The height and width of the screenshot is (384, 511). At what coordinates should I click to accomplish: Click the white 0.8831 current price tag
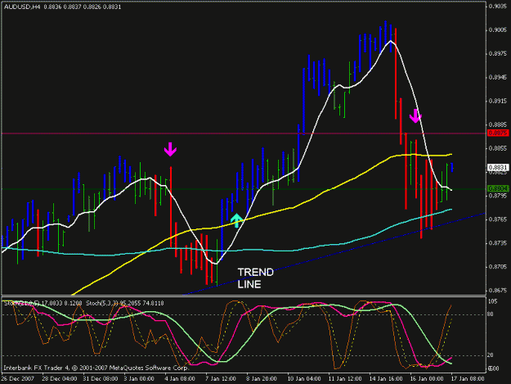(498, 167)
